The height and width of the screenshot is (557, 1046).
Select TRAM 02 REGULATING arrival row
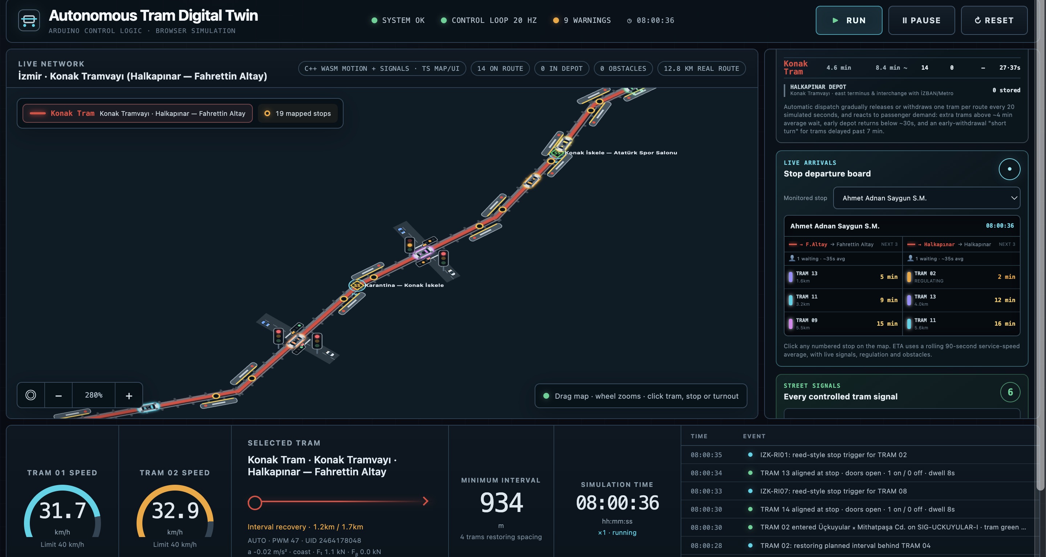click(x=961, y=277)
